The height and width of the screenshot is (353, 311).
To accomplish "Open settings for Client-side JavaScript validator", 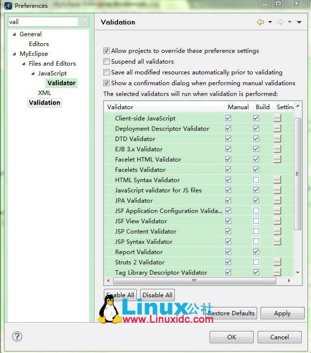I will [277, 118].
